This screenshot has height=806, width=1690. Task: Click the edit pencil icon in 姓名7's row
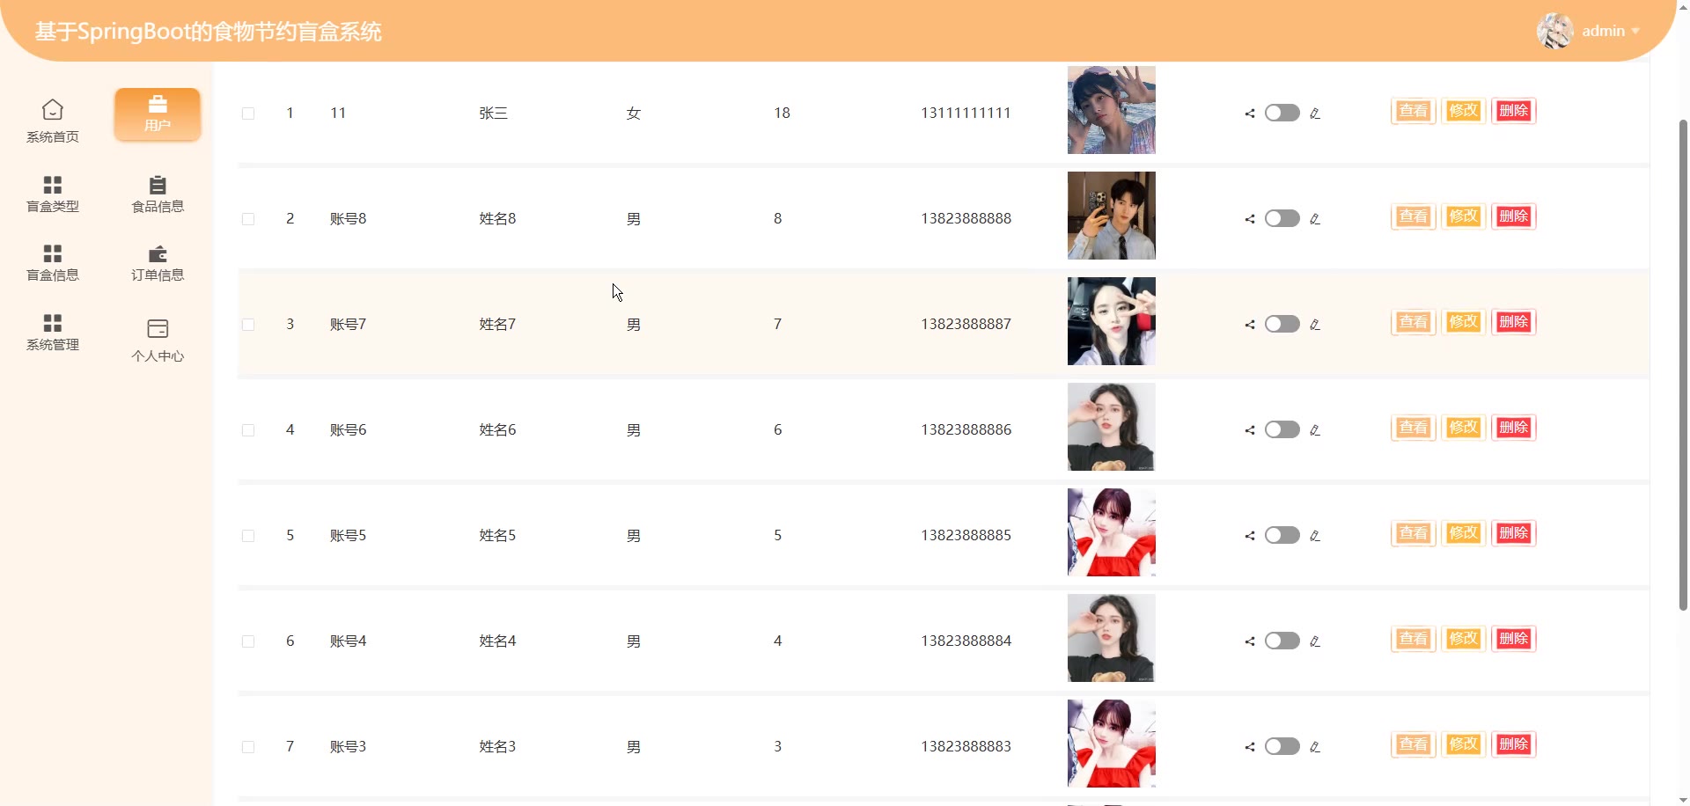[x=1315, y=325]
